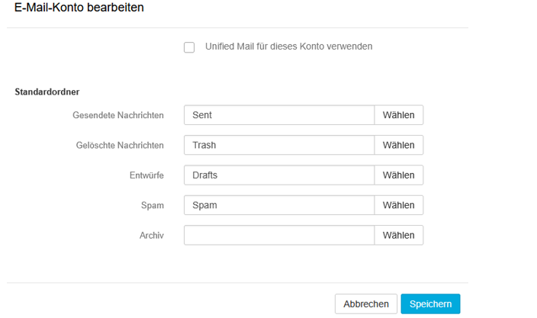The width and height of the screenshot is (537, 318).
Task: Click the 'E-Mail-Konto bearbeiten' dialog title
Action: (79, 8)
